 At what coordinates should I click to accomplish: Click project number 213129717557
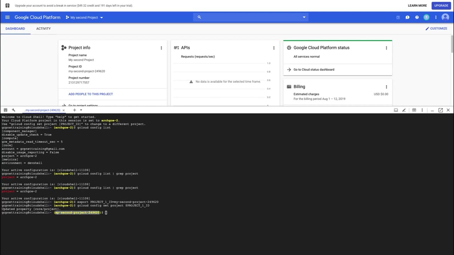click(79, 83)
